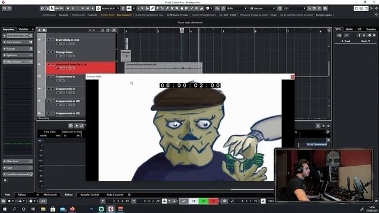Open the CR tab in right zone
The image size is (379, 213).
[x=359, y=29]
